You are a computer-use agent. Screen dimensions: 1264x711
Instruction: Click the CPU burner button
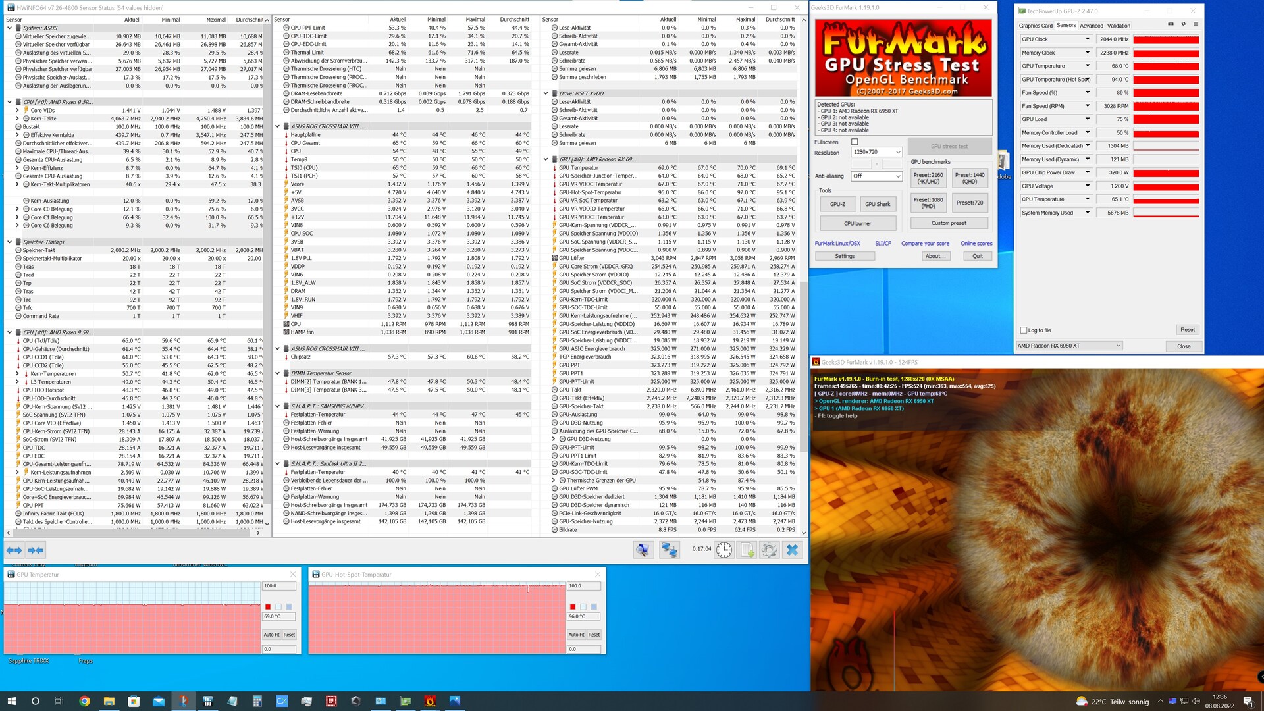point(857,223)
